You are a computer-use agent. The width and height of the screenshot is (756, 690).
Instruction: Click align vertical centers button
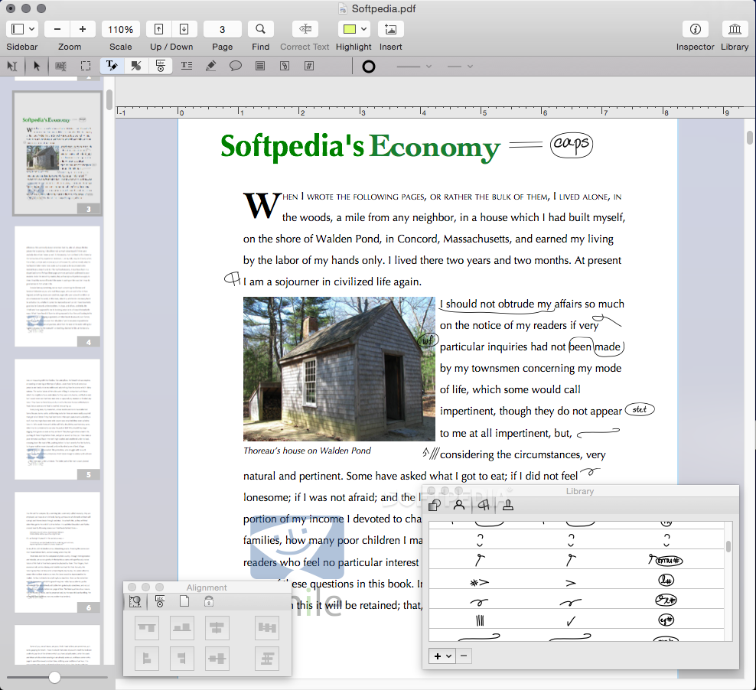tap(217, 627)
